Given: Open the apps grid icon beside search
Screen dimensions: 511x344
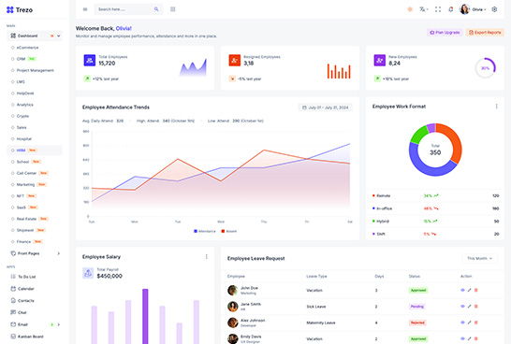Looking at the screenshot, I should pyautogui.click(x=173, y=9).
